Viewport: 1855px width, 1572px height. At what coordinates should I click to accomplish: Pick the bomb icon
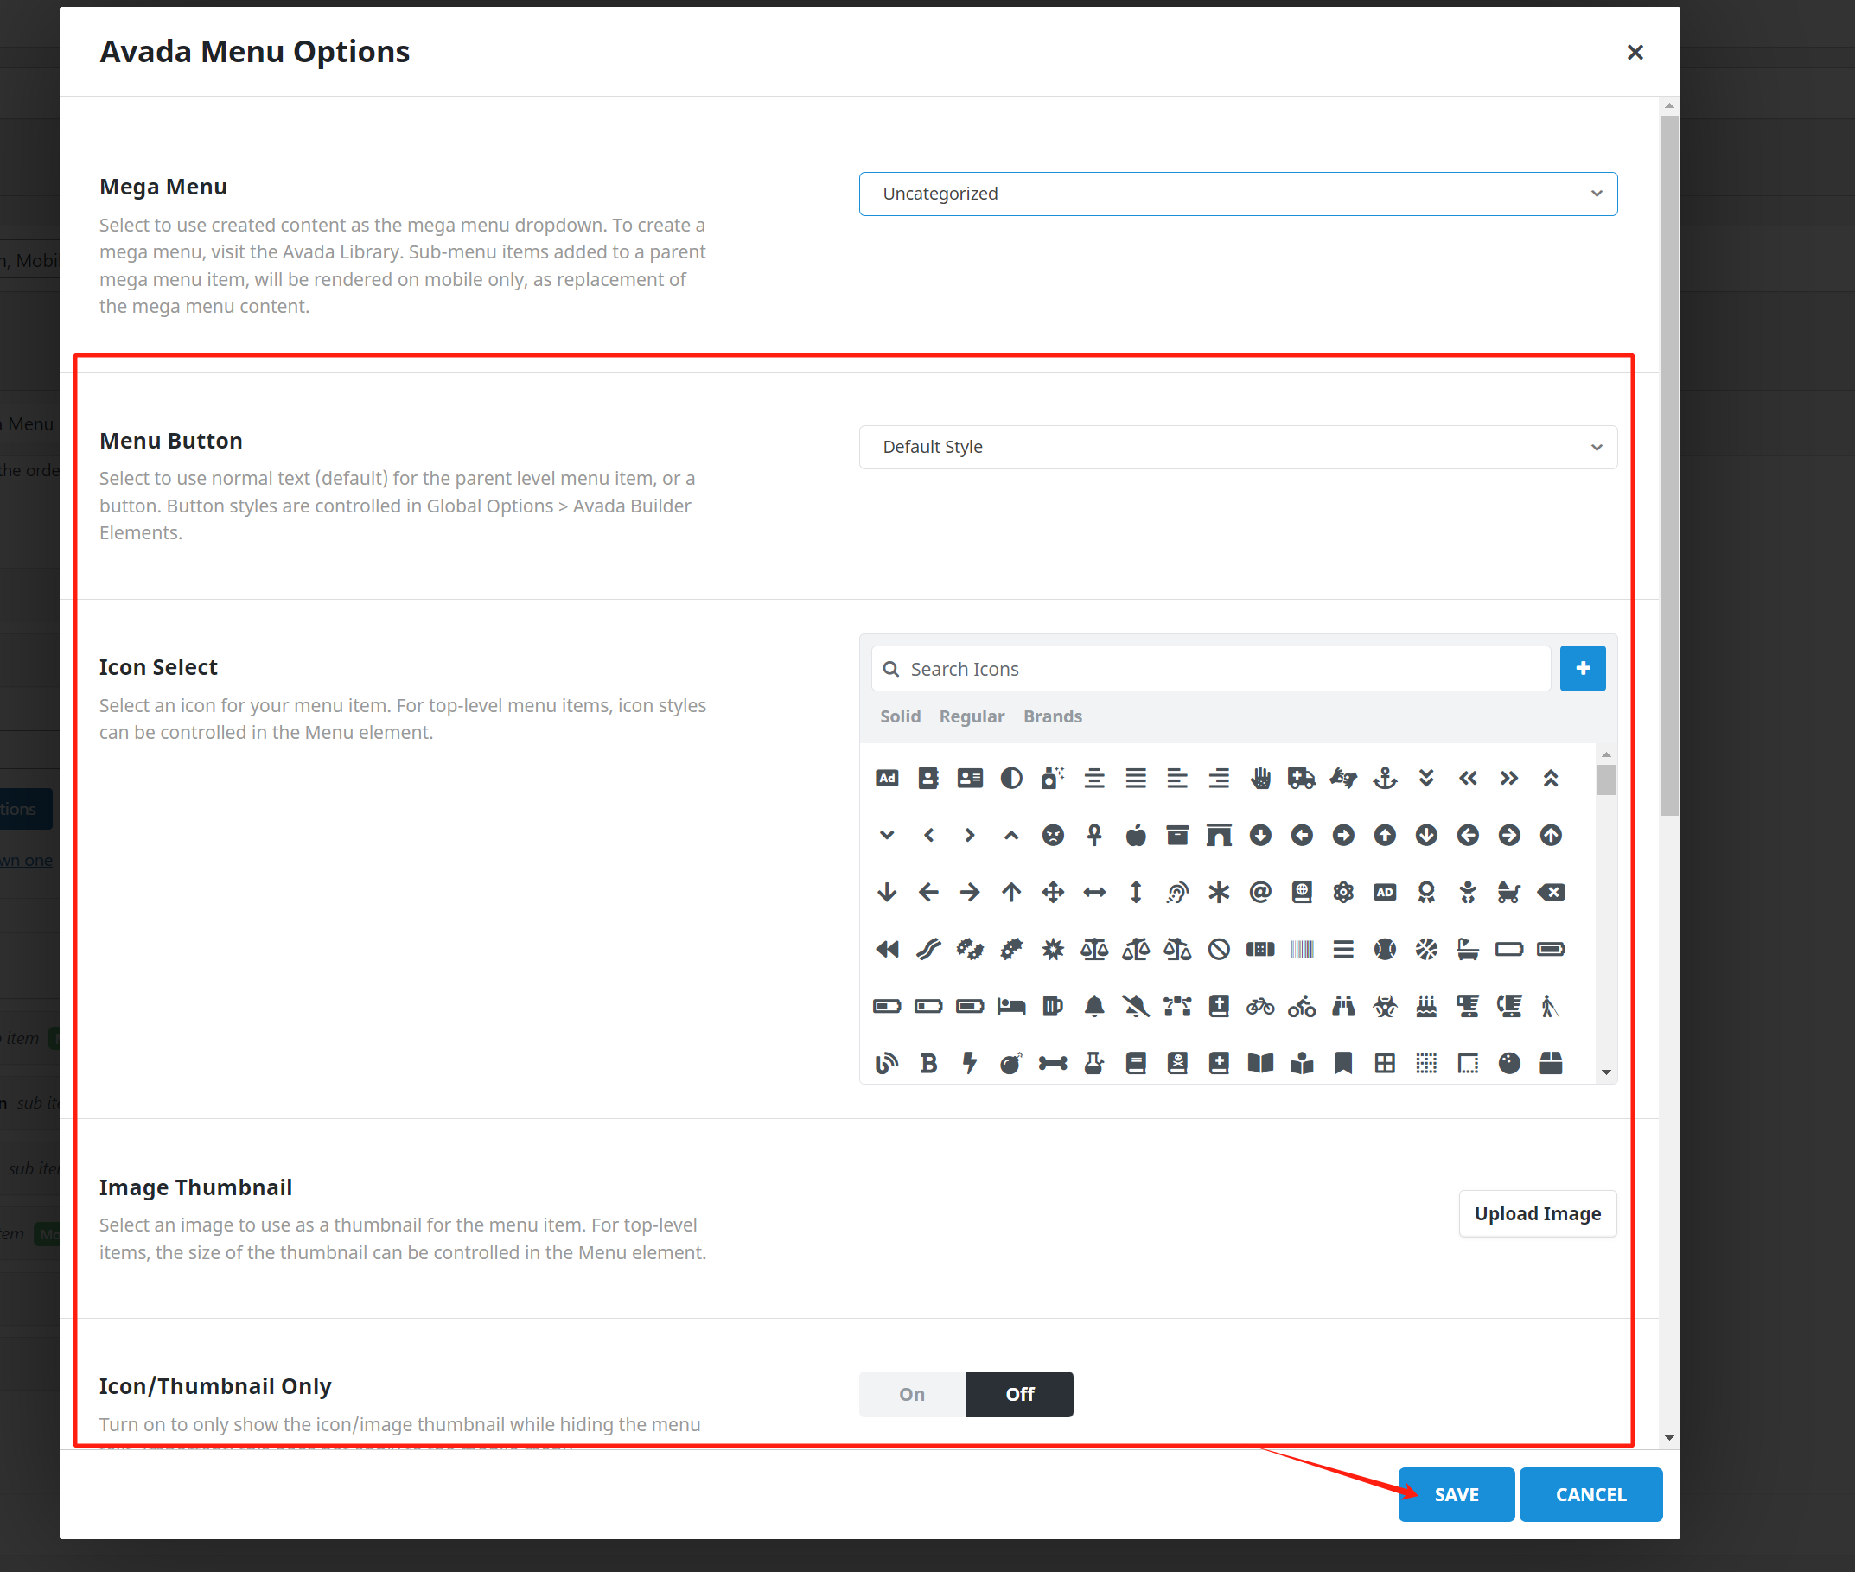pyautogui.click(x=1010, y=1063)
